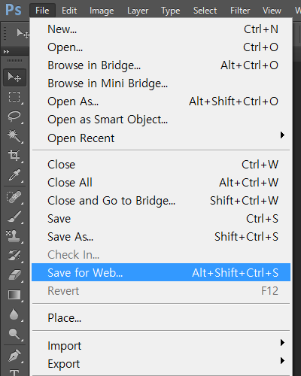Select the Lasso tool
Image resolution: width=301 pixels, height=376 pixels.
click(14, 117)
